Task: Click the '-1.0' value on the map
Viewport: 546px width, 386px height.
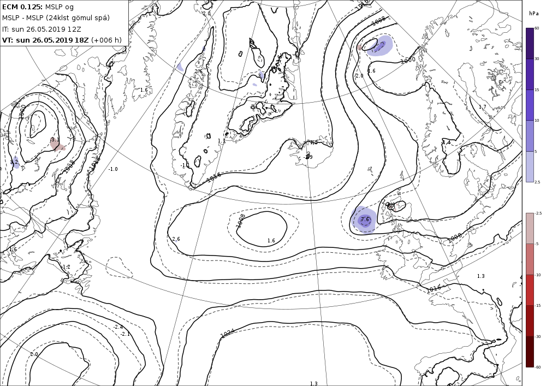Action: (x=113, y=169)
